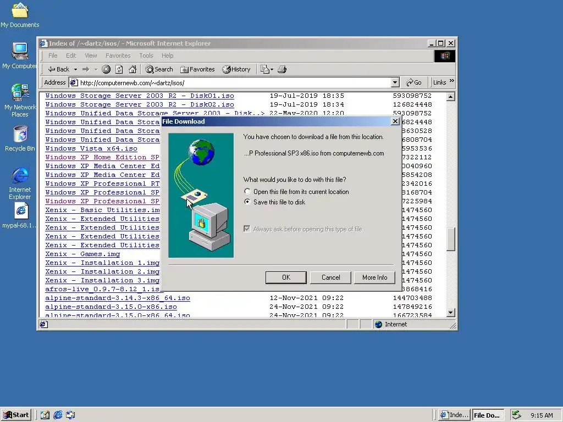The image size is (563, 422).
Task: Click the scrollbar down arrow
Action: click(x=451, y=313)
